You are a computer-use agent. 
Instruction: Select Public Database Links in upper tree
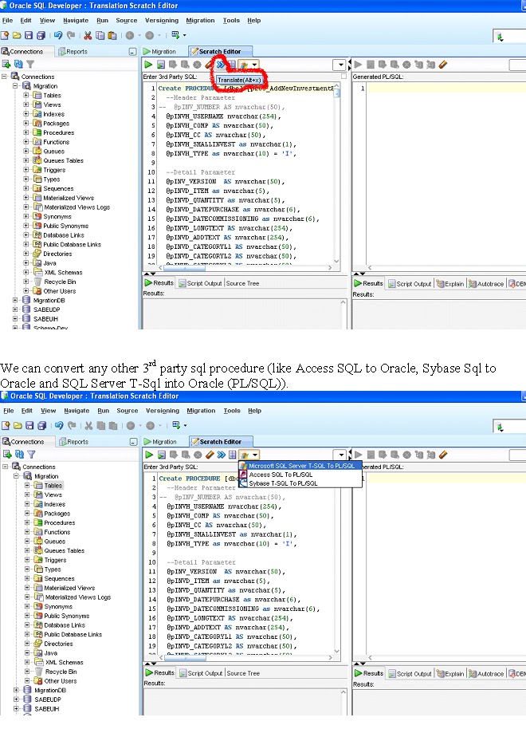click(72, 245)
